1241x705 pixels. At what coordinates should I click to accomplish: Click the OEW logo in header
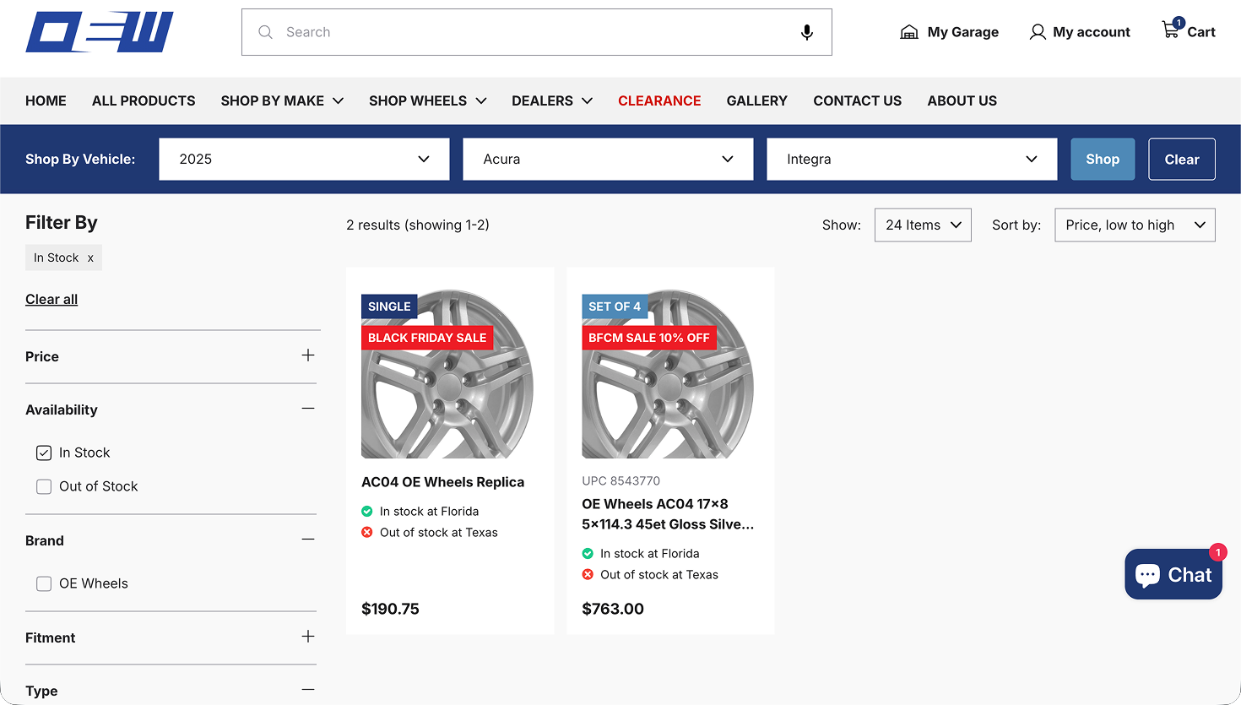click(100, 32)
